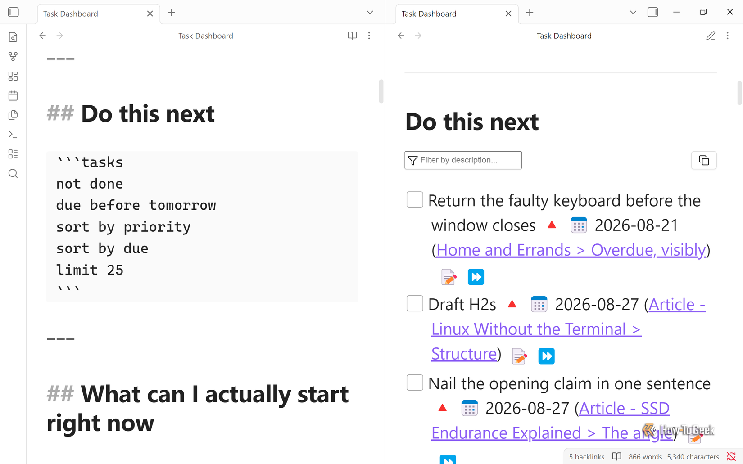Go forward in the right pane
Screen dimensions: 743x464
click(x=418, y=36)
